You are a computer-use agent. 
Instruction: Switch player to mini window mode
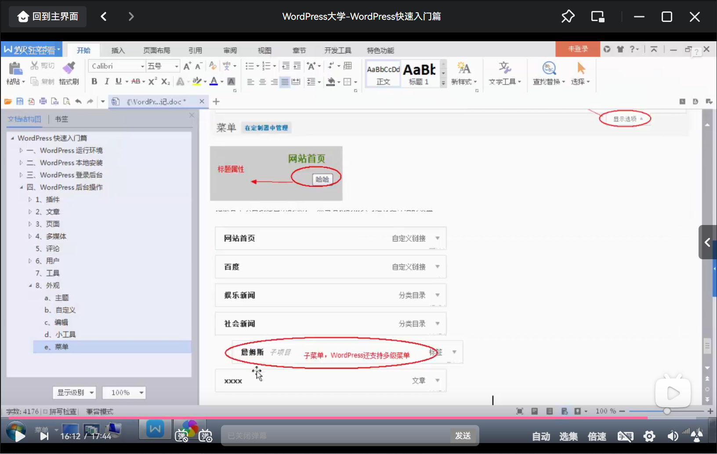point(597,17)
